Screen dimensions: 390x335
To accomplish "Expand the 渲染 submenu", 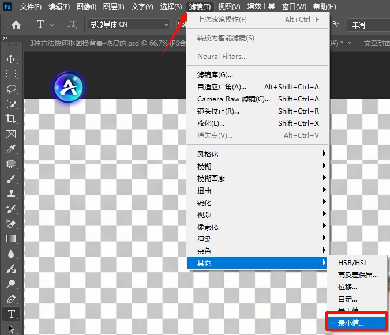I will pos(258,239).
